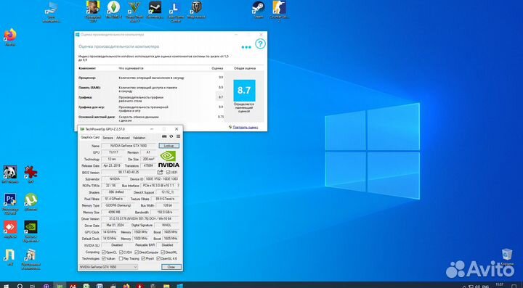Click the Driver Version field

coord(140,219)
